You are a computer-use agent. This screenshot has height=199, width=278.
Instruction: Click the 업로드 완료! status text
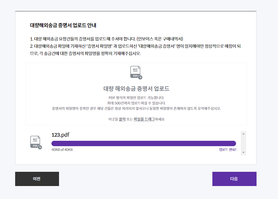228,150
